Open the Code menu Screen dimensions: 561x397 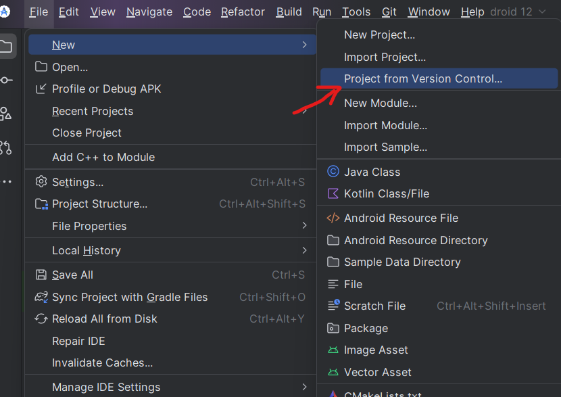click(197, 11)
